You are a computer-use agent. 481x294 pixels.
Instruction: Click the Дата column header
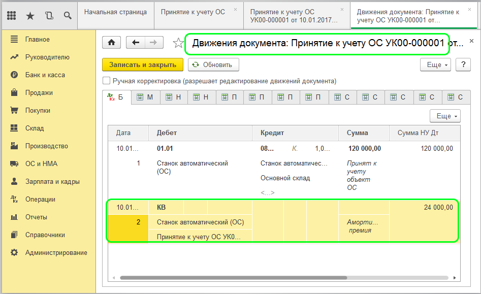pyautogui.click(x=128, y=133)
